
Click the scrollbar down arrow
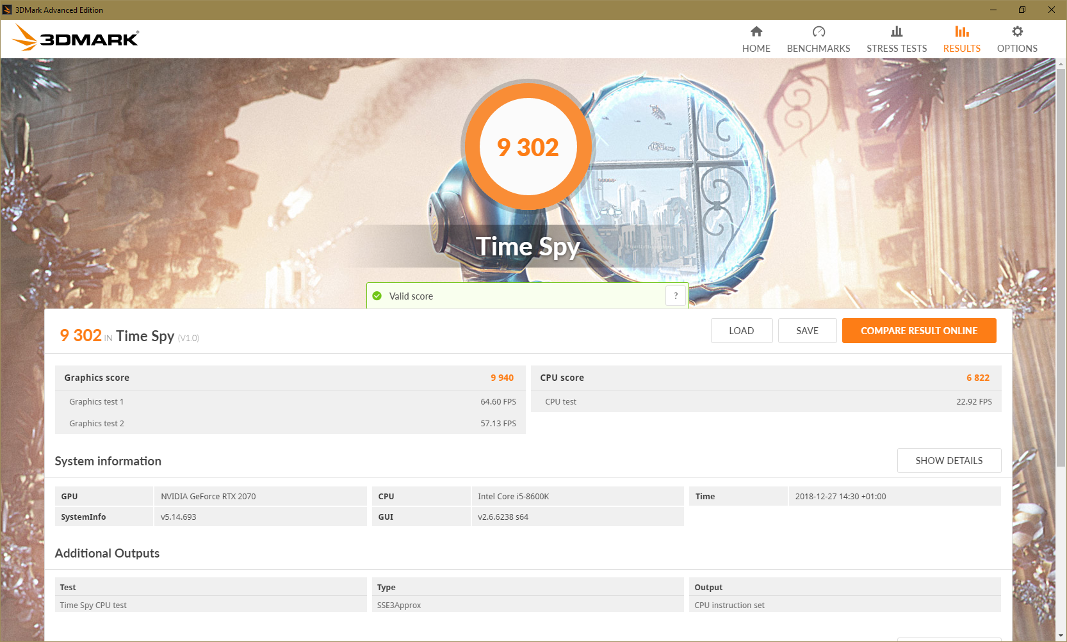pyautogui.click(x=1061, y=636)
